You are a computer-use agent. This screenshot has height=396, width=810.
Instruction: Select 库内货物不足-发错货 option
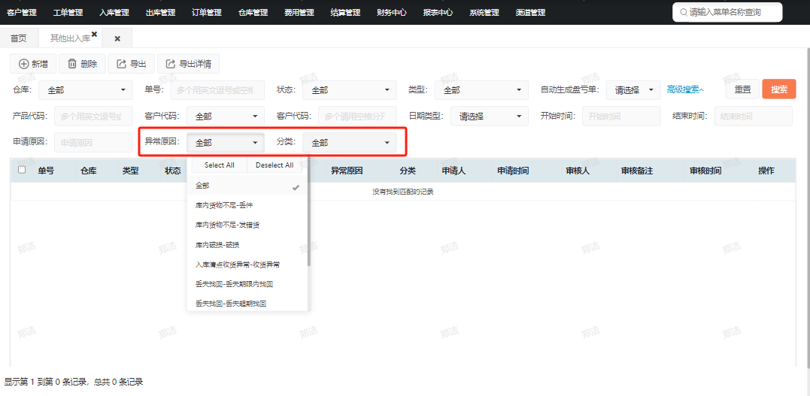pos(247,225)
